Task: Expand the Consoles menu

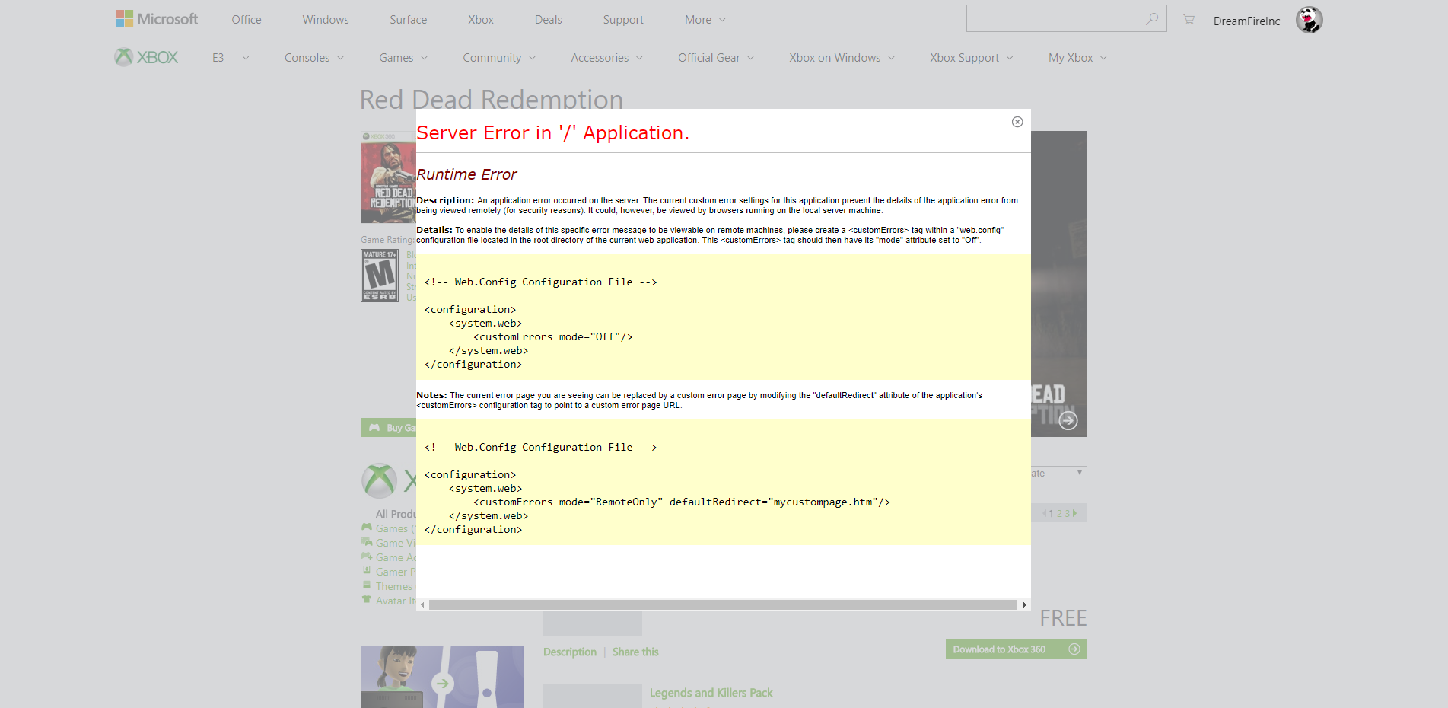Action: coord(314,58)
